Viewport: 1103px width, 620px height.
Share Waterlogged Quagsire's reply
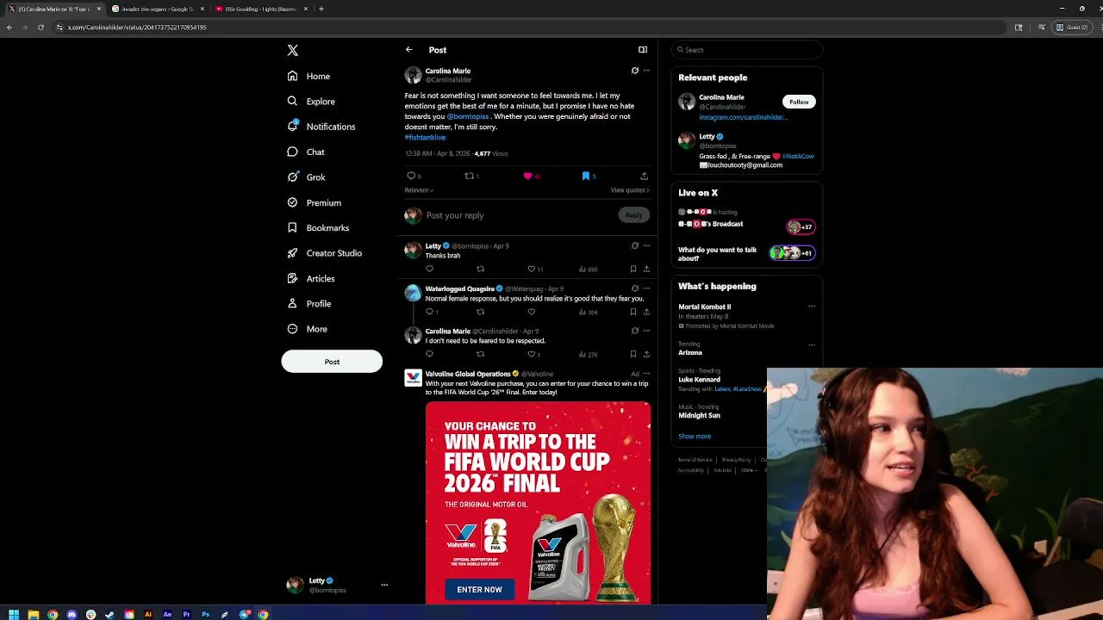pos(646,312)
